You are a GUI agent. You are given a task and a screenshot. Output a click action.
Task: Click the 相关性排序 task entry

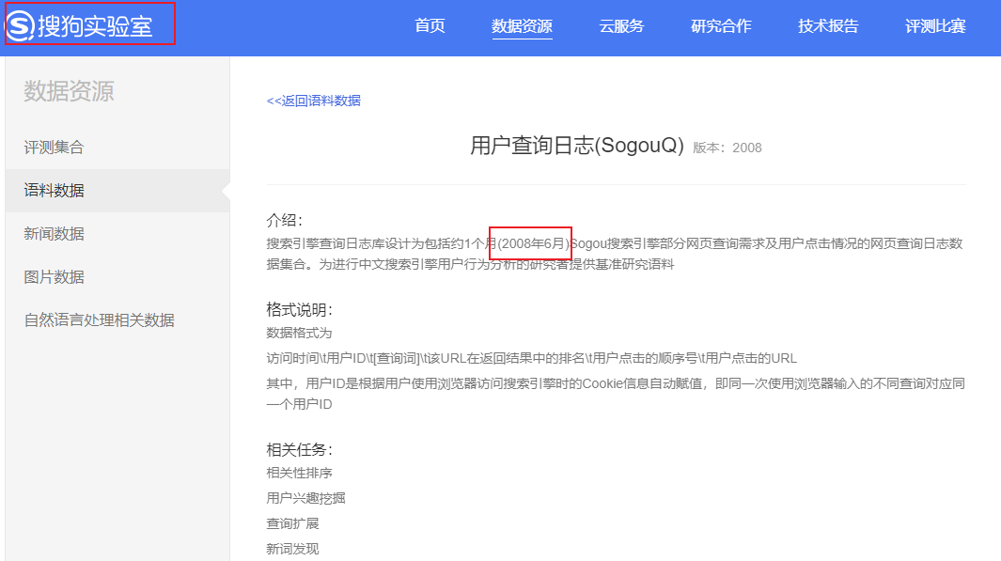point(299,473)
